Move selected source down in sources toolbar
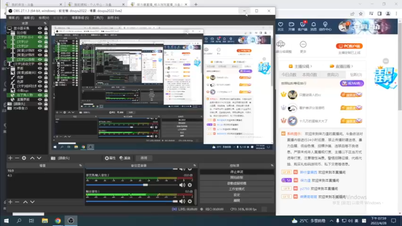Viewport: 402px width, 226px height. [39, 158]
